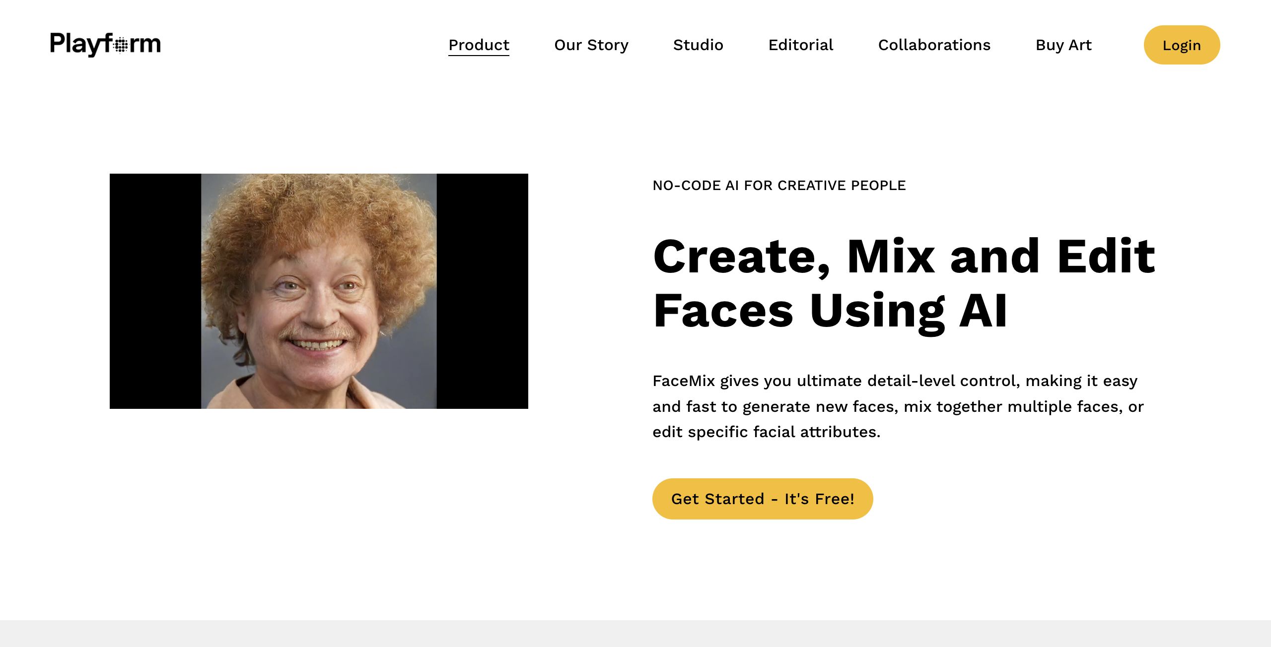The image size is (1271, 647).
Task: Click the "Create, Mix and Edit" heading line
Action: pos(904,257)
